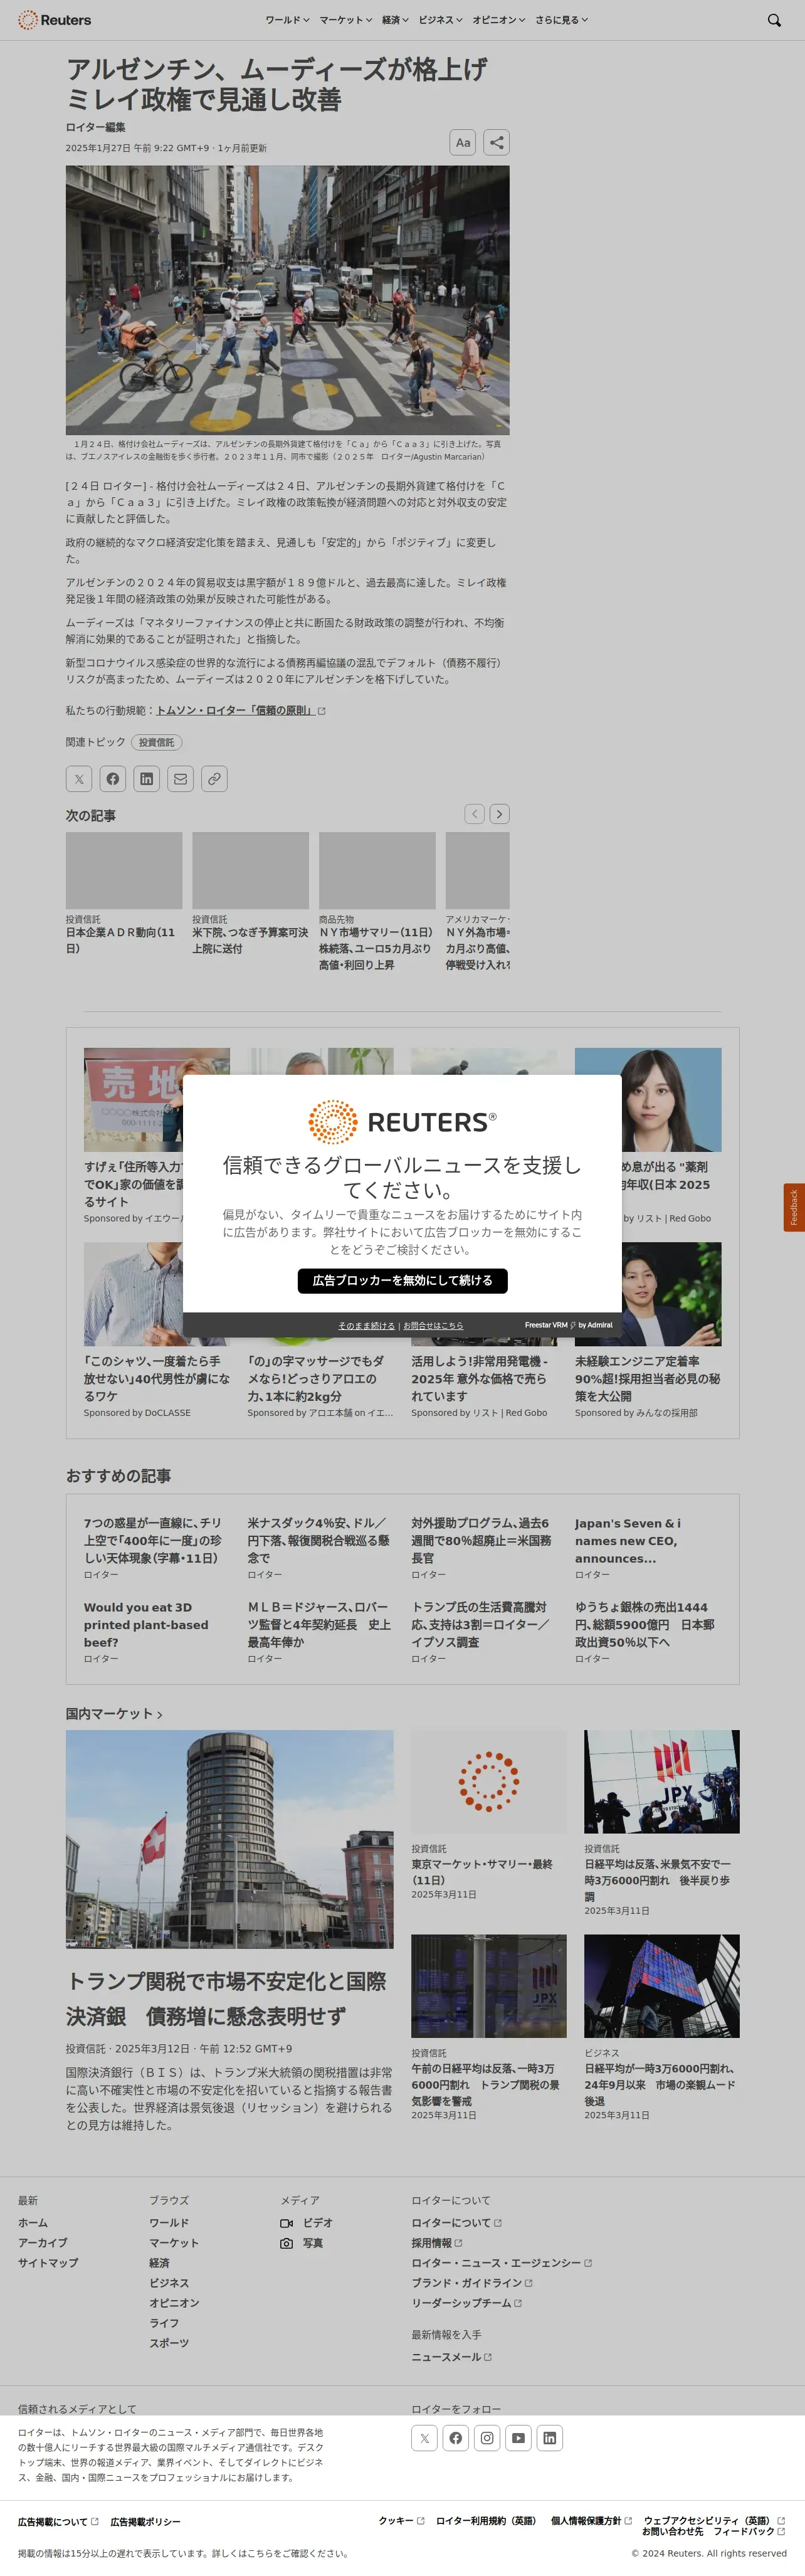Click お問合せはこちら link in popup
The image size is (805, 2576).
point(433,1326)
